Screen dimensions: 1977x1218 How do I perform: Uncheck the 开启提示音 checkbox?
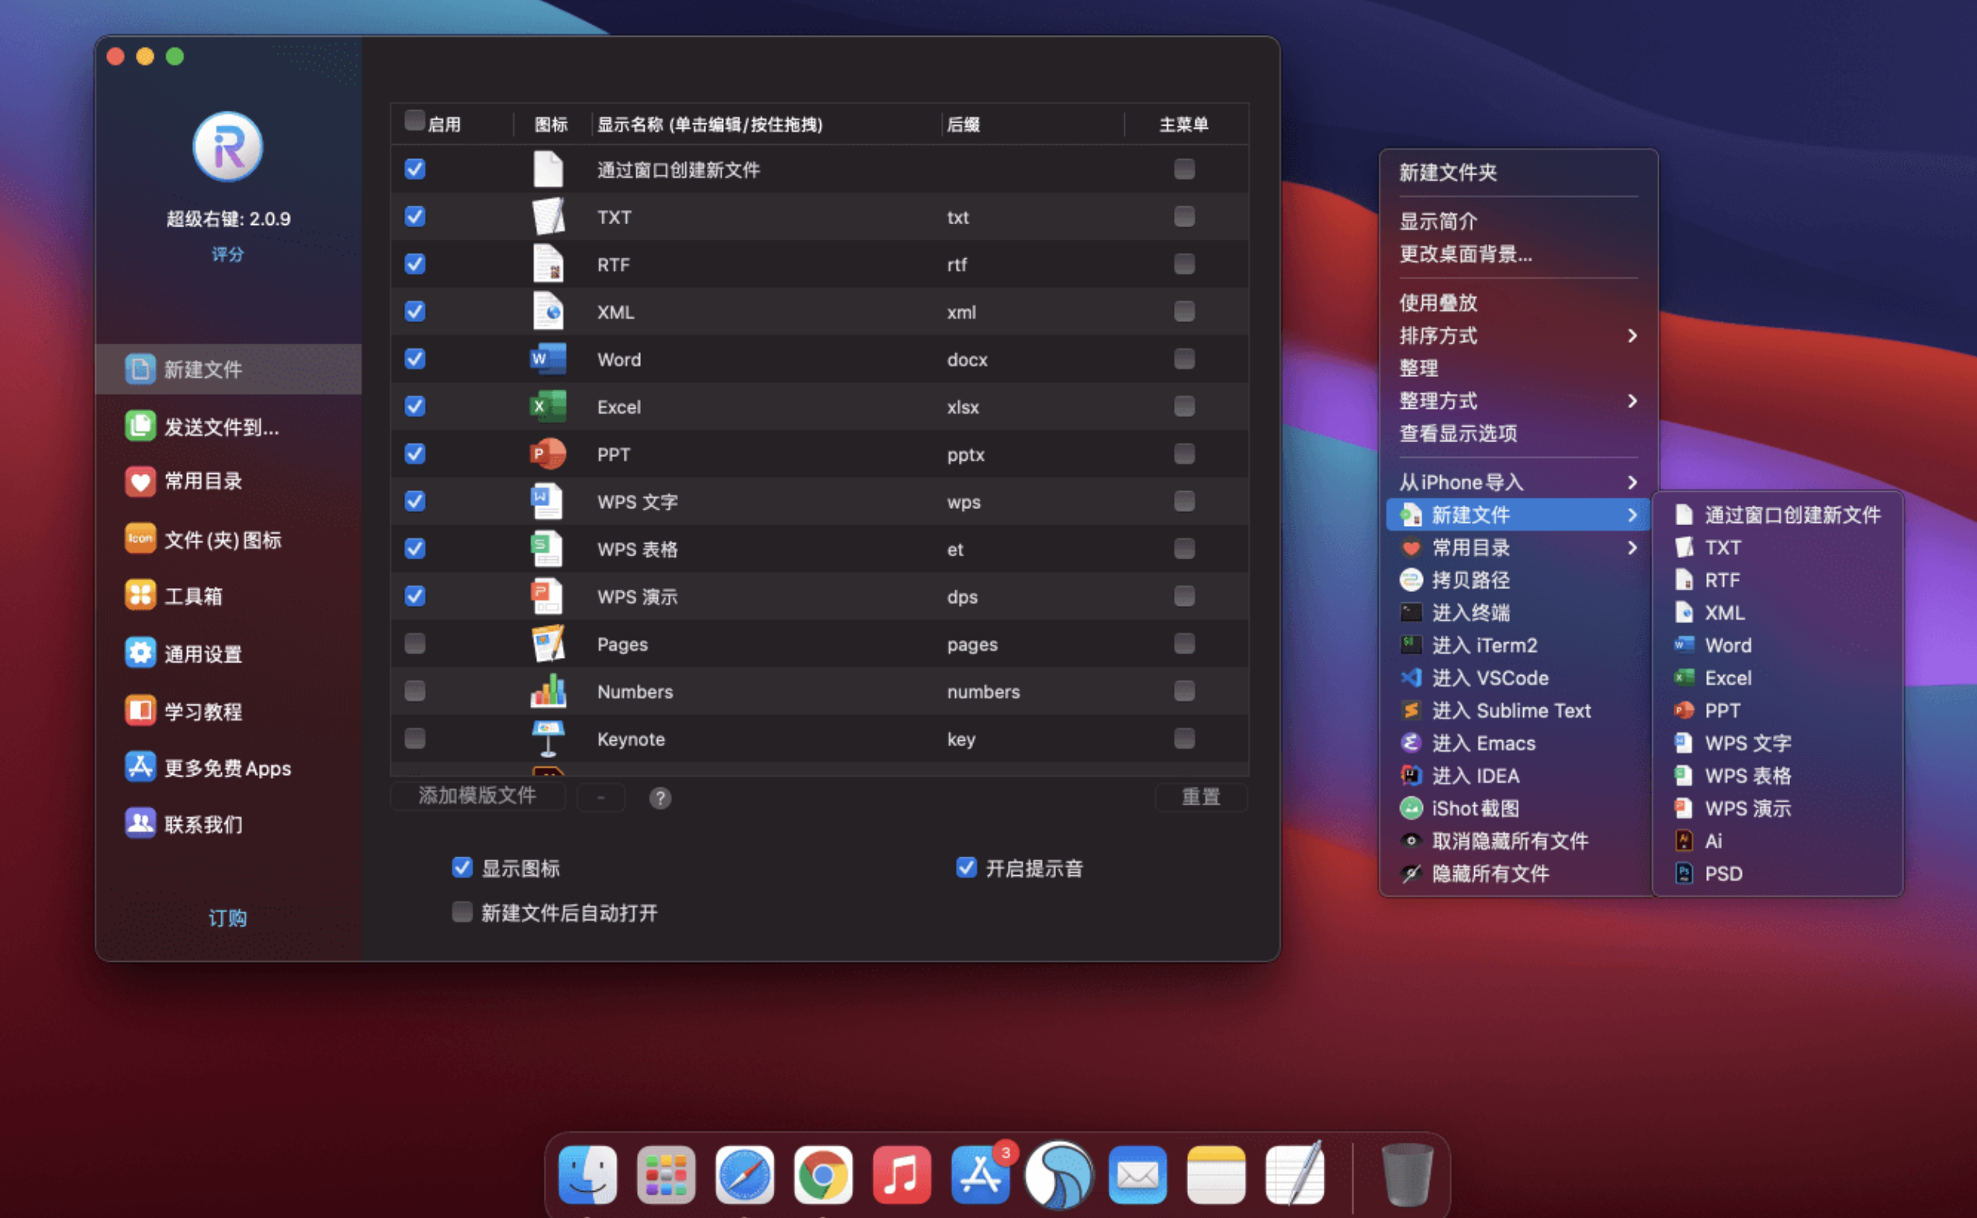pos(966,867)
